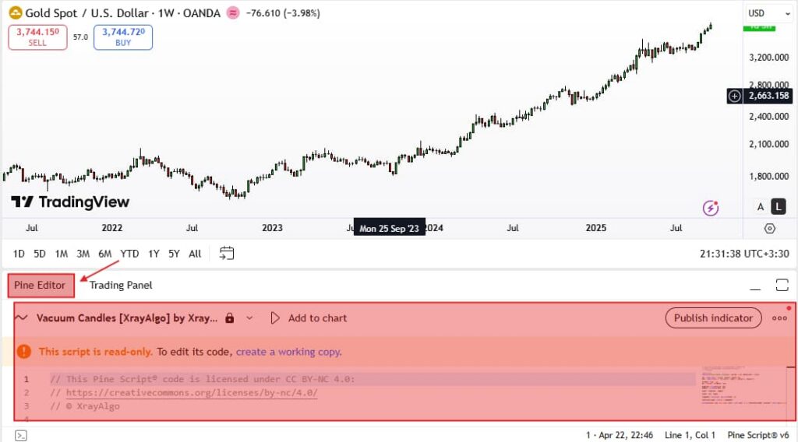The height and width of the screenshot is (442, 798).
Task: Toggle auto scale with the A button
Action: tap(761, 206)
